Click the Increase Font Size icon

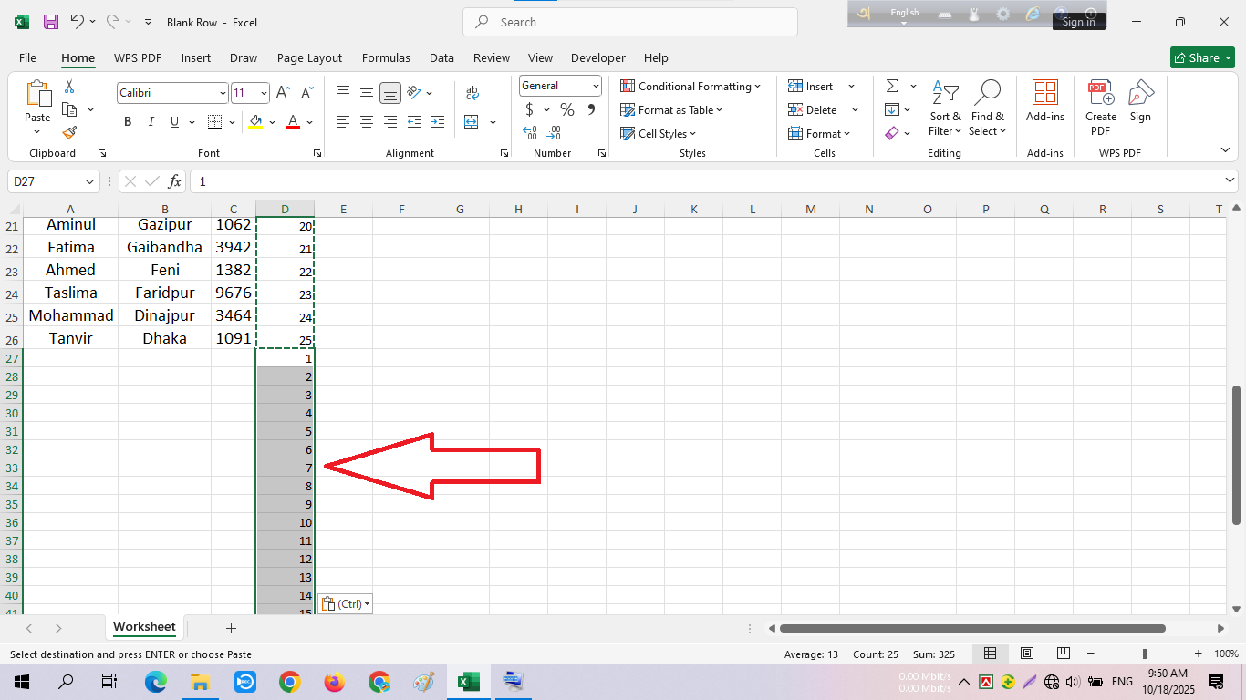coord(283,93)
